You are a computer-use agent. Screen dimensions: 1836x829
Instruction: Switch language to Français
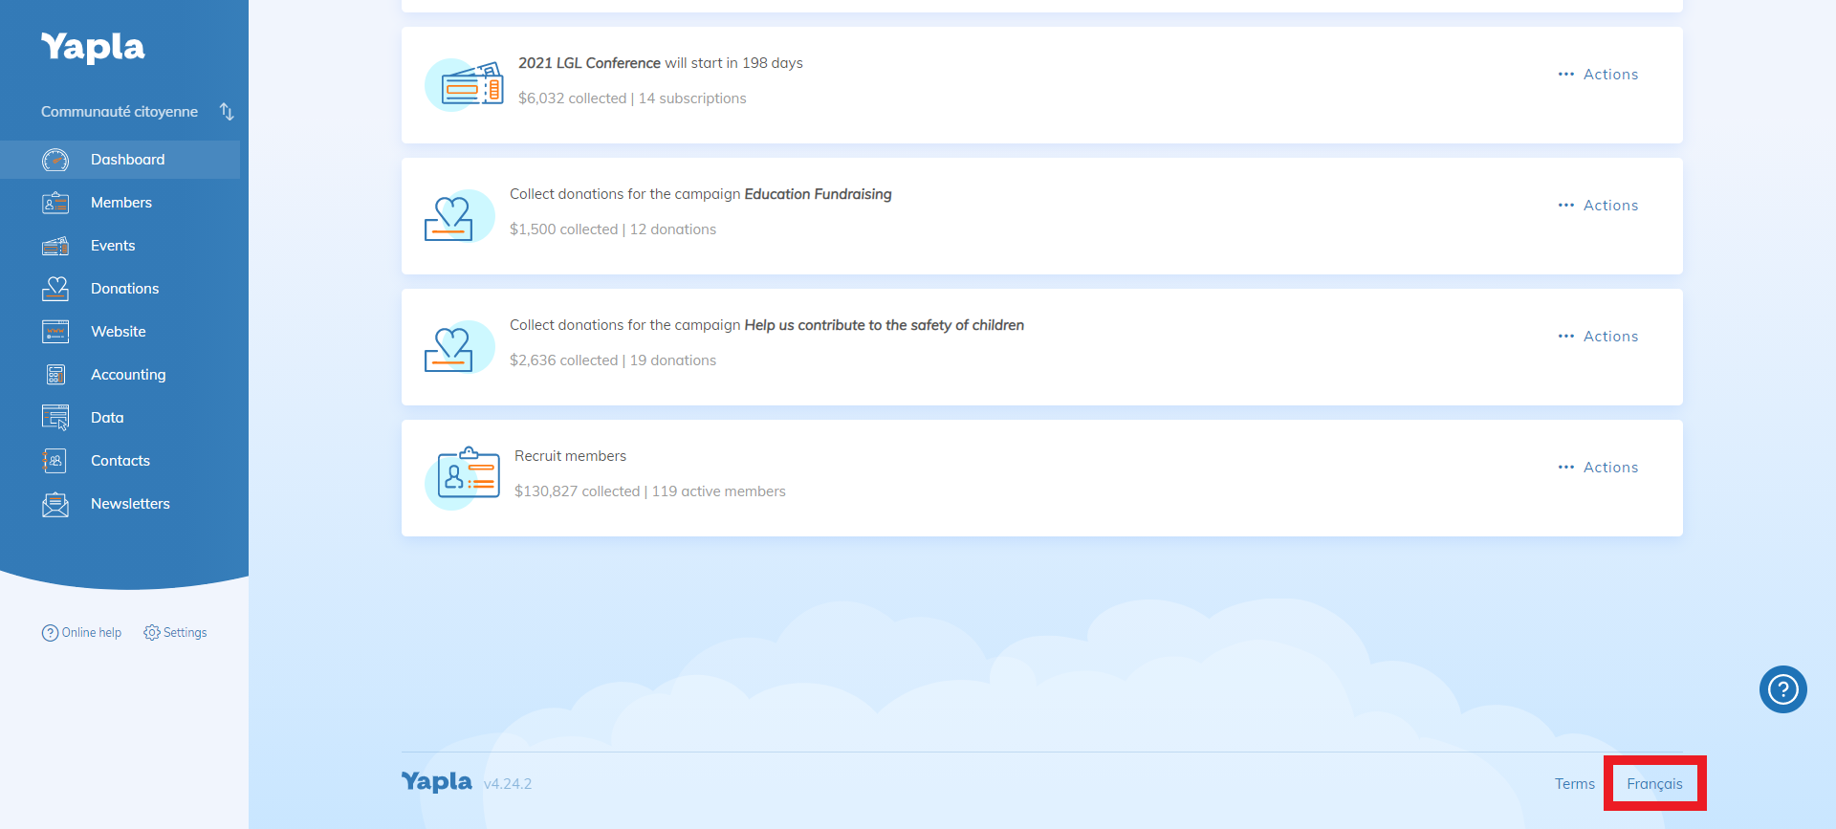pos(1654,784)
